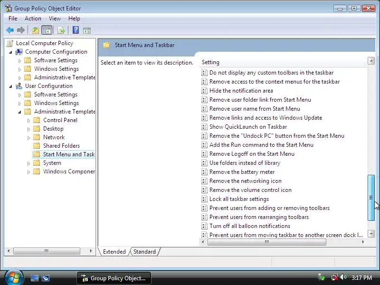
Task: Select "Remove links and access to Windows Update"
Action: point(266,118)
